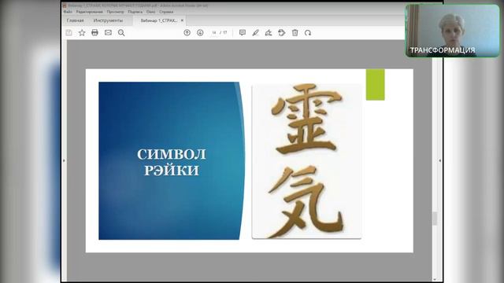
Task: Open the Файл menu
Action: click(x=68, y=12)
